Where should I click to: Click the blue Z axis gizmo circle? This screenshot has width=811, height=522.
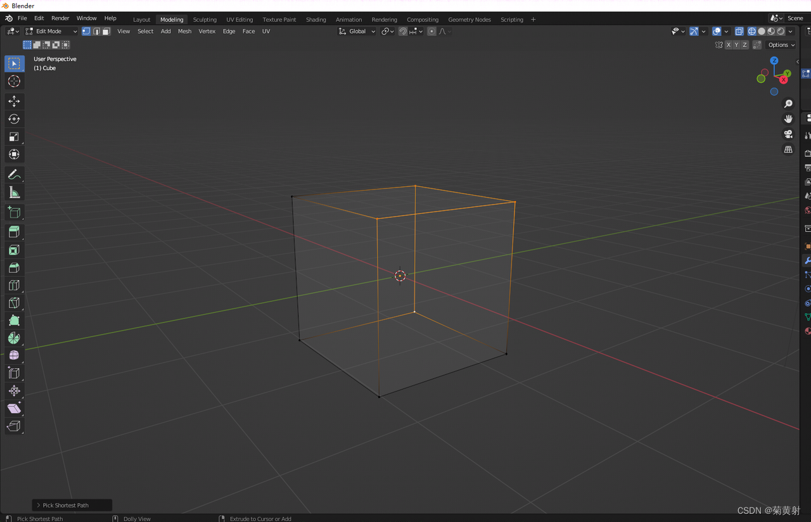pos(774,61)
